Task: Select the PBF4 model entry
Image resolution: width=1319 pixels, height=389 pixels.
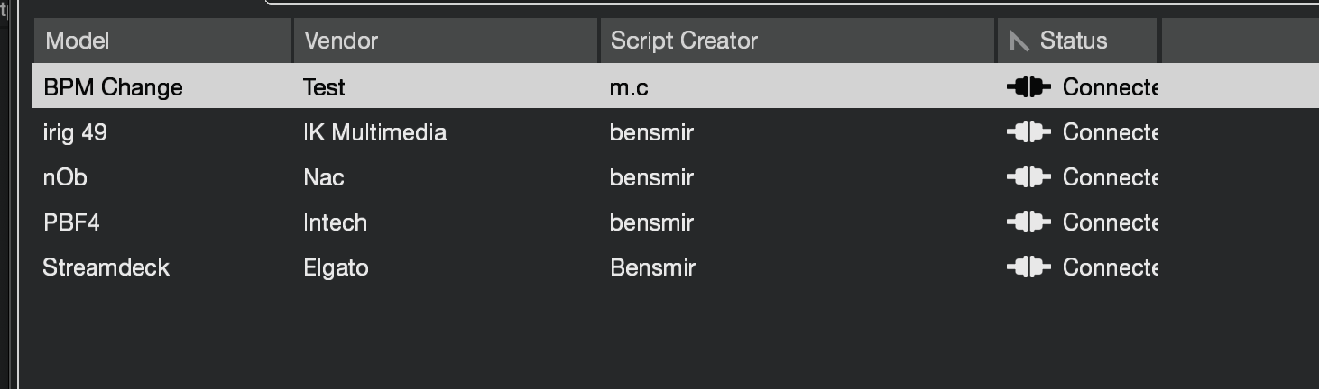Action: (x=71, y=222)
